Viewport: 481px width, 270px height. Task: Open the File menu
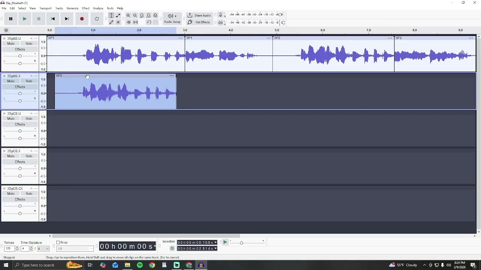pyautogui.click(x=4, y=8)
